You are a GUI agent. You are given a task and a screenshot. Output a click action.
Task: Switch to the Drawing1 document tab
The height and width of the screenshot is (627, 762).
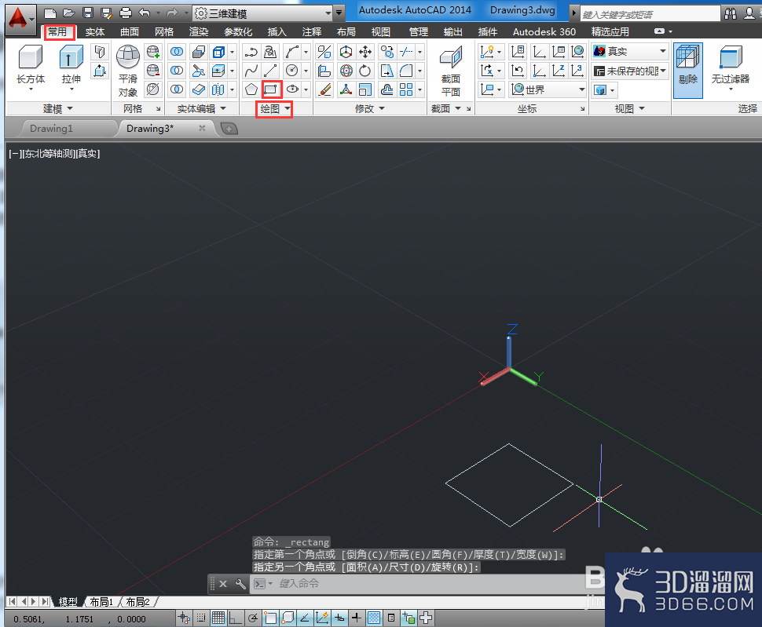point(51,129)
